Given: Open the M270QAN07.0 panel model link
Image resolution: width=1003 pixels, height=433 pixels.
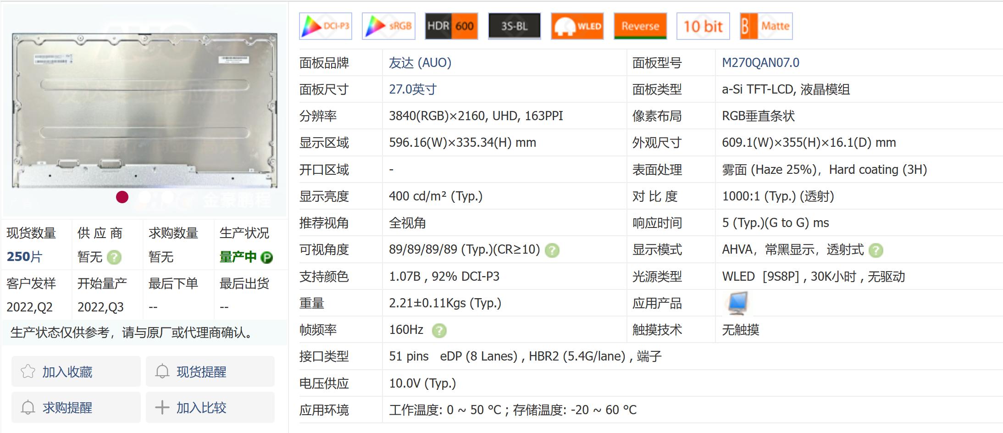Looking at the screenshot, I should [761, 63].
